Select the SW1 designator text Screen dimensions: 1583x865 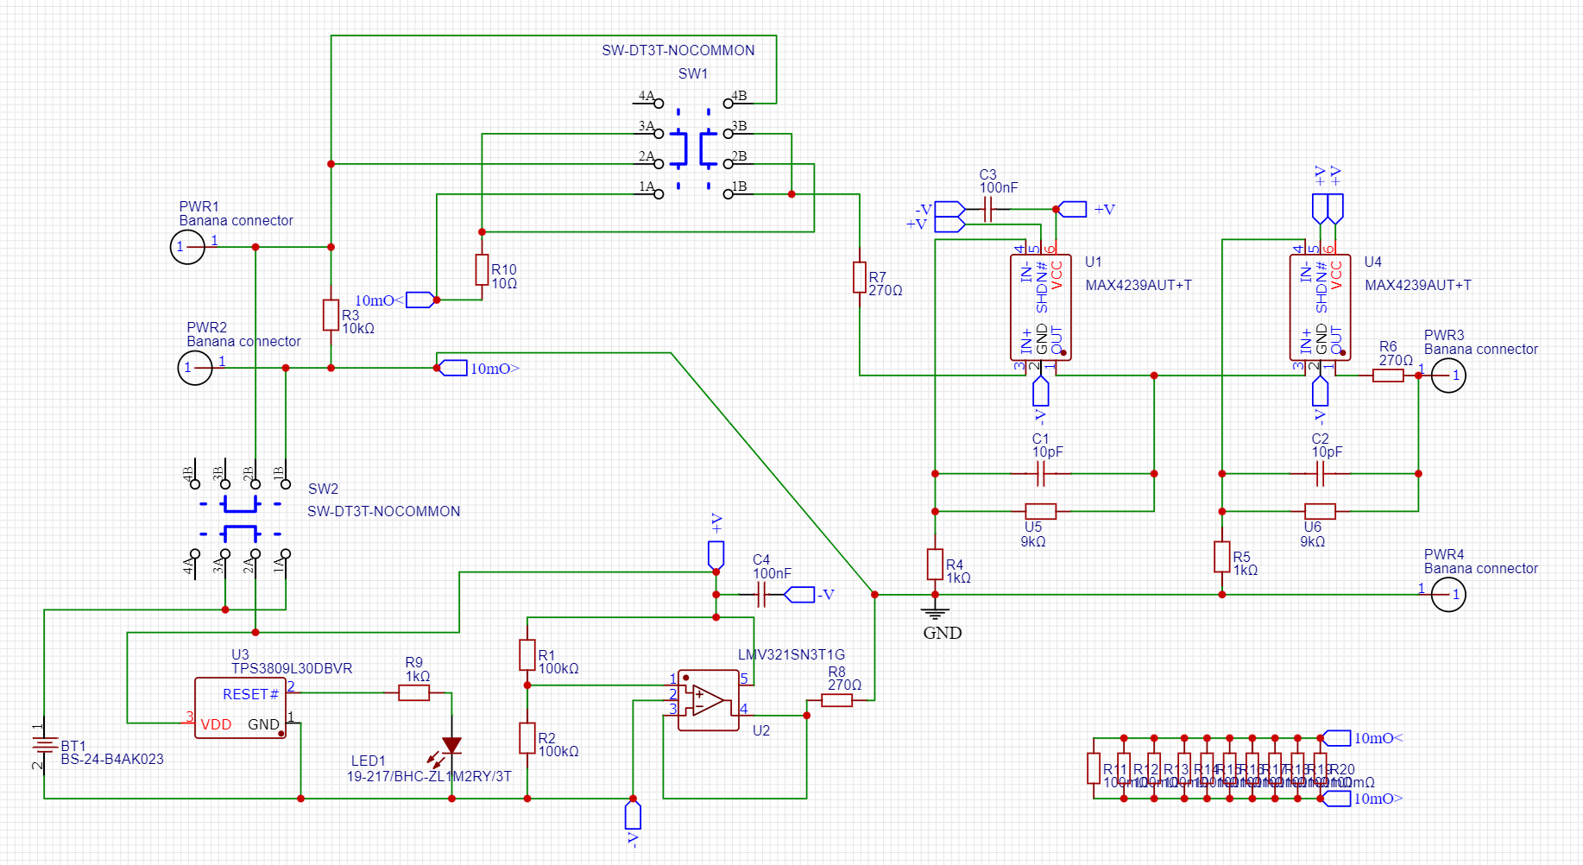pos(693,74)
